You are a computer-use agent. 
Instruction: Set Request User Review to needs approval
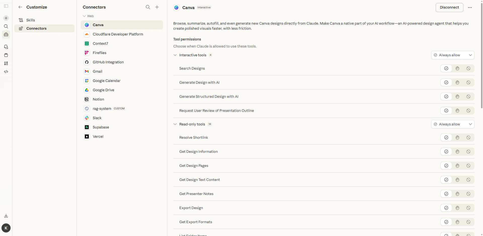[457, 111]
